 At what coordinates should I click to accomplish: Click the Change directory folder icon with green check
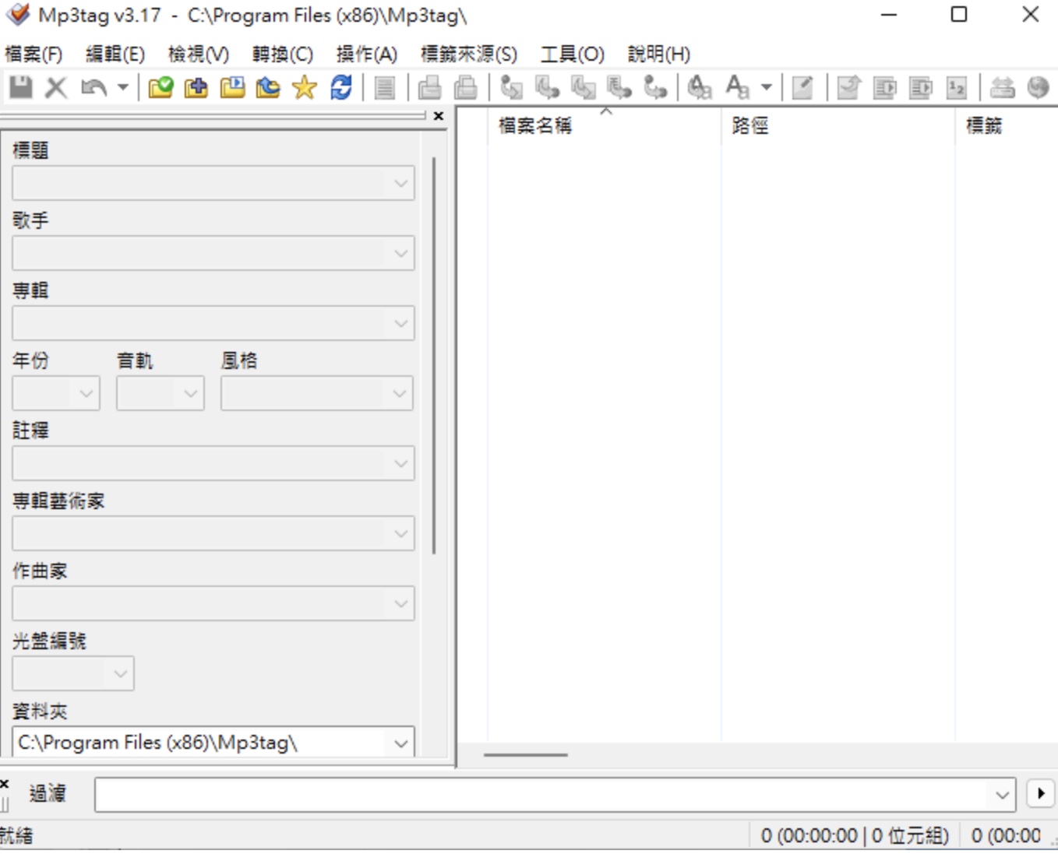160,87
